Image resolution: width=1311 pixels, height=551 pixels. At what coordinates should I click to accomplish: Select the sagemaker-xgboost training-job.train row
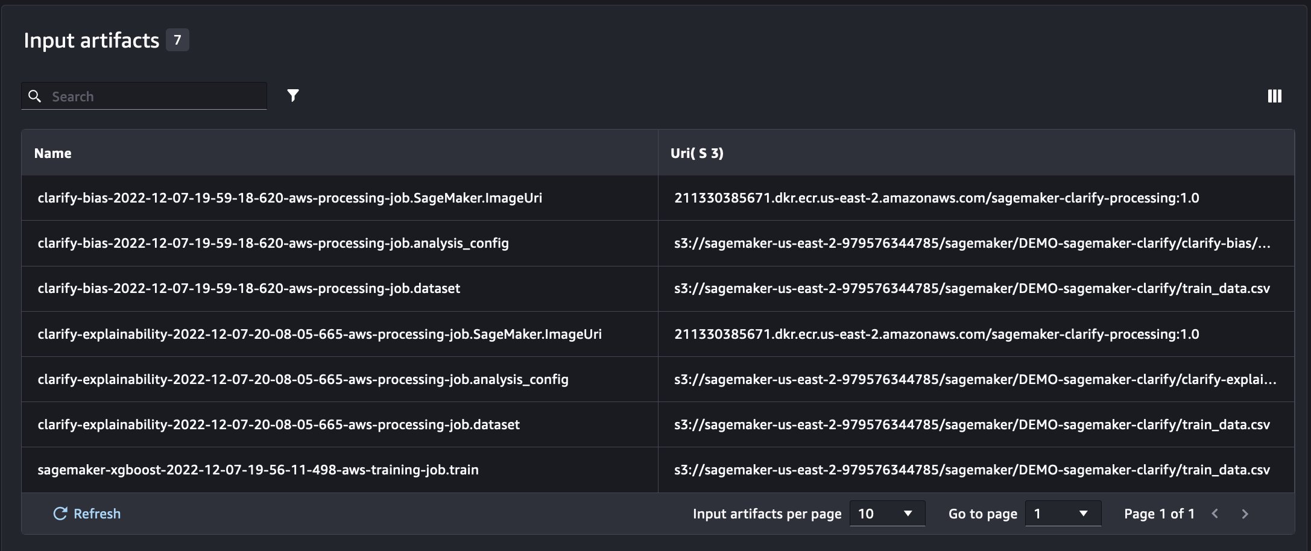[x=258, y=470]
